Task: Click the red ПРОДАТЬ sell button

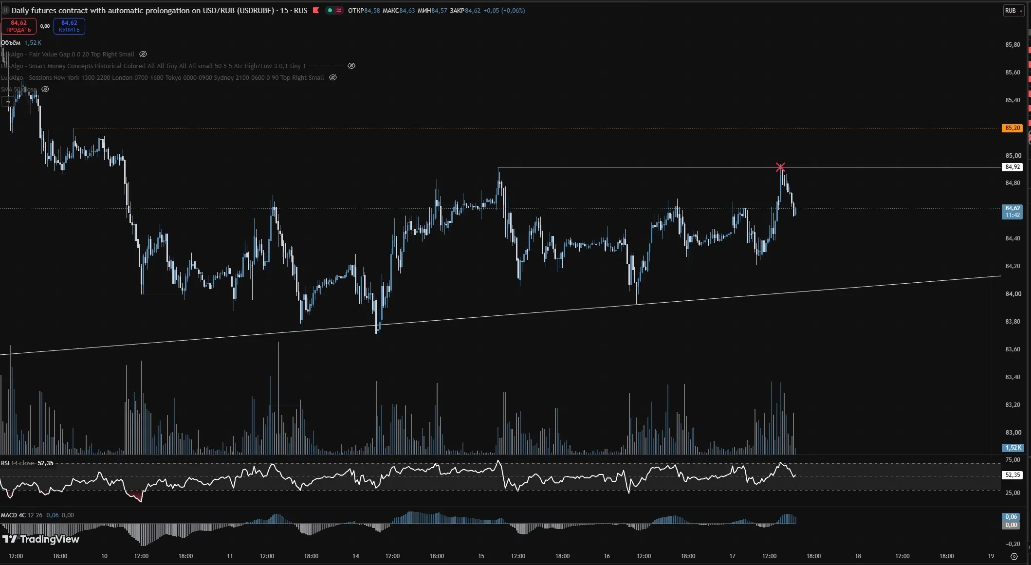Action: [x=18, y=26]
